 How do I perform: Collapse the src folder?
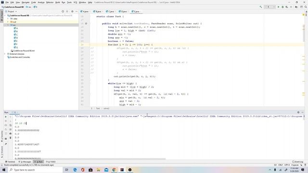[x=8, y=25]
